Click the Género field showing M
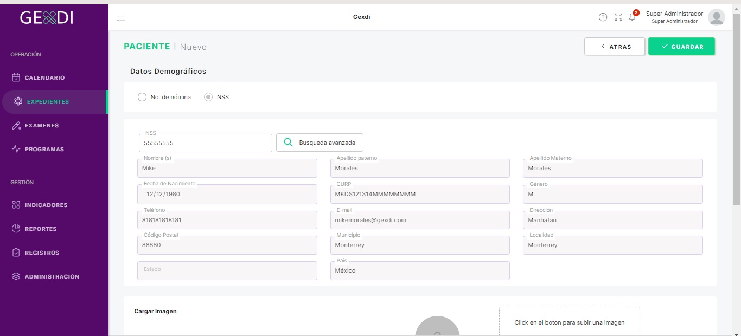The height and width of the screenshot is (336, 741). tap(613, 194)
